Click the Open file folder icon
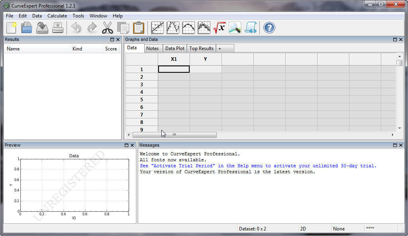Viewport: 408px width, 236px height. (x=27, y=28)
